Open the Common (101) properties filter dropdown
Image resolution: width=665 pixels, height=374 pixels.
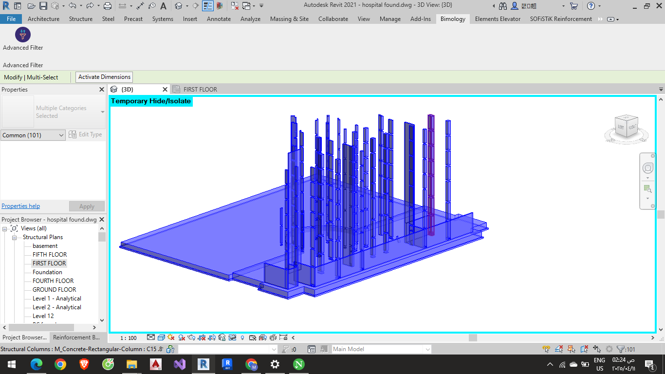pos(33,135)
